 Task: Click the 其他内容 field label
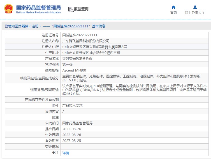(52, 111)
